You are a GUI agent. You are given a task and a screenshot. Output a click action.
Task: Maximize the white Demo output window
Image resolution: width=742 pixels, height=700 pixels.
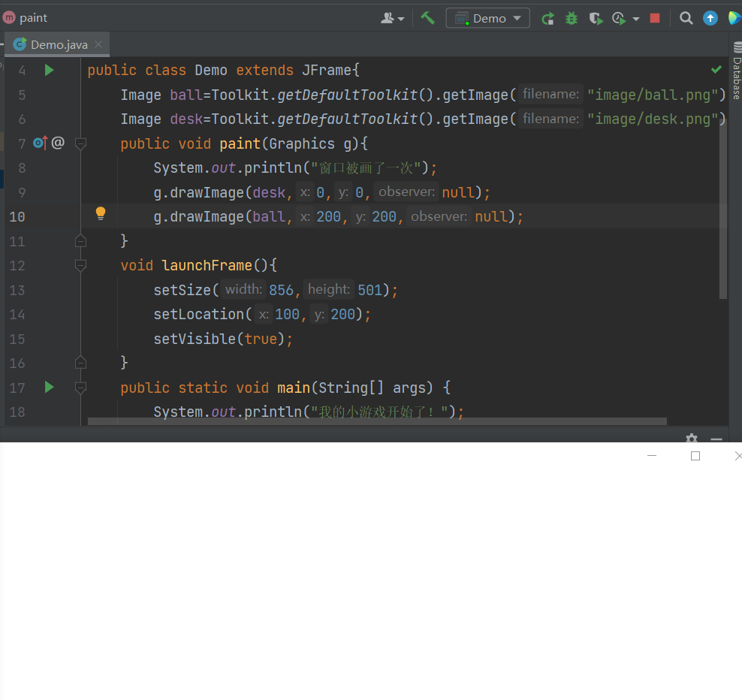pos(695,456)
